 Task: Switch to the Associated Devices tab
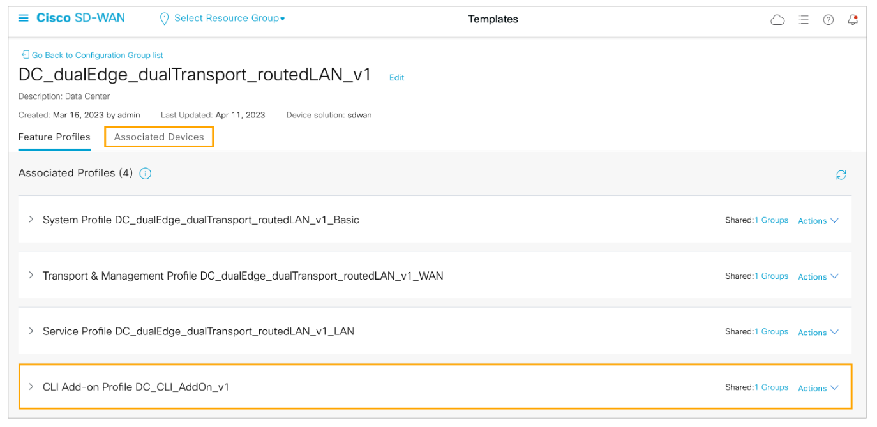click(159, 137)
